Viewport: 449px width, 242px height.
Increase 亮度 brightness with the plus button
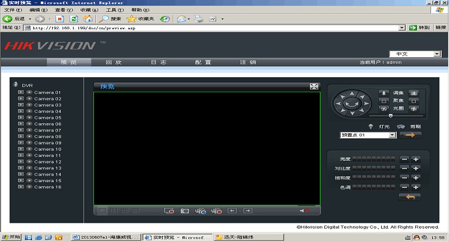[416, 160]
